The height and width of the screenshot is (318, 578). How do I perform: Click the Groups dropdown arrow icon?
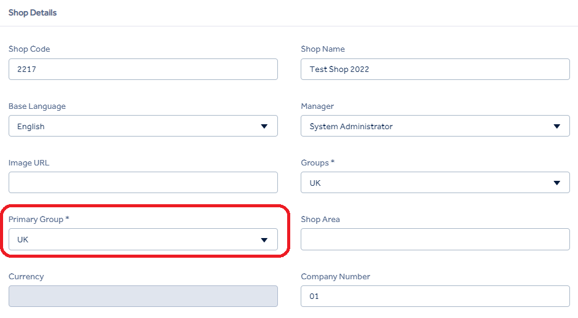click(x=556, y=183)
